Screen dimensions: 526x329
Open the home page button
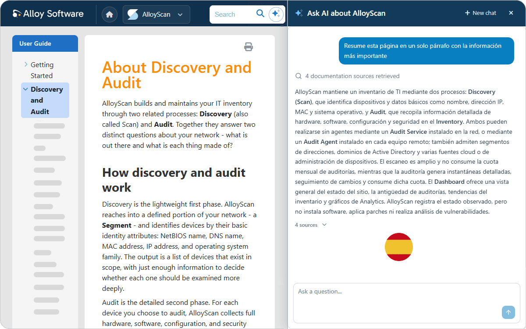click(110, 14)
